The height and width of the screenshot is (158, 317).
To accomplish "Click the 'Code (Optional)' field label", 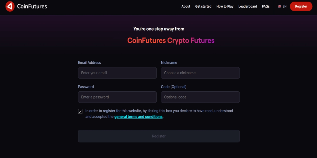I will [x=174, y=87].
